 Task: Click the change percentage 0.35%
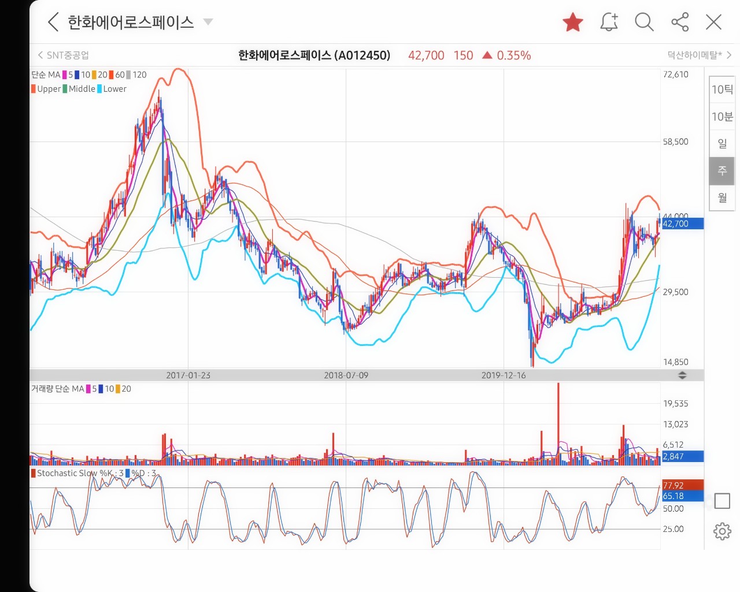coord(513,55)
